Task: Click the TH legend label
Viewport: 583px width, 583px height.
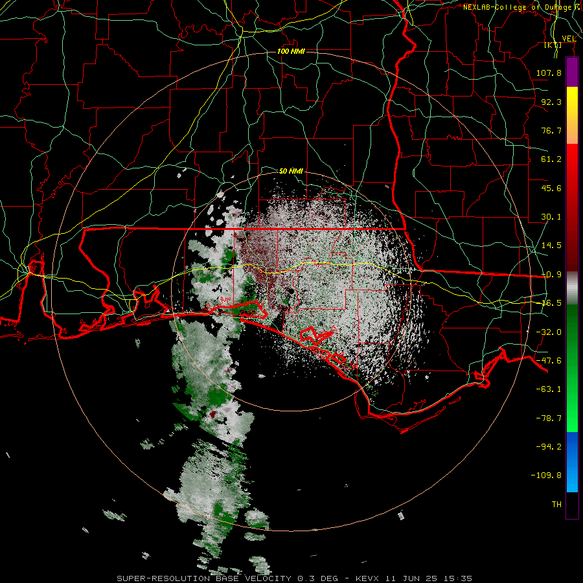Action: (x=556, y=505)
